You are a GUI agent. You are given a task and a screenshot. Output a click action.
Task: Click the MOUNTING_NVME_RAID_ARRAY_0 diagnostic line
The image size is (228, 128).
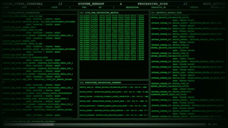point(36,98)
